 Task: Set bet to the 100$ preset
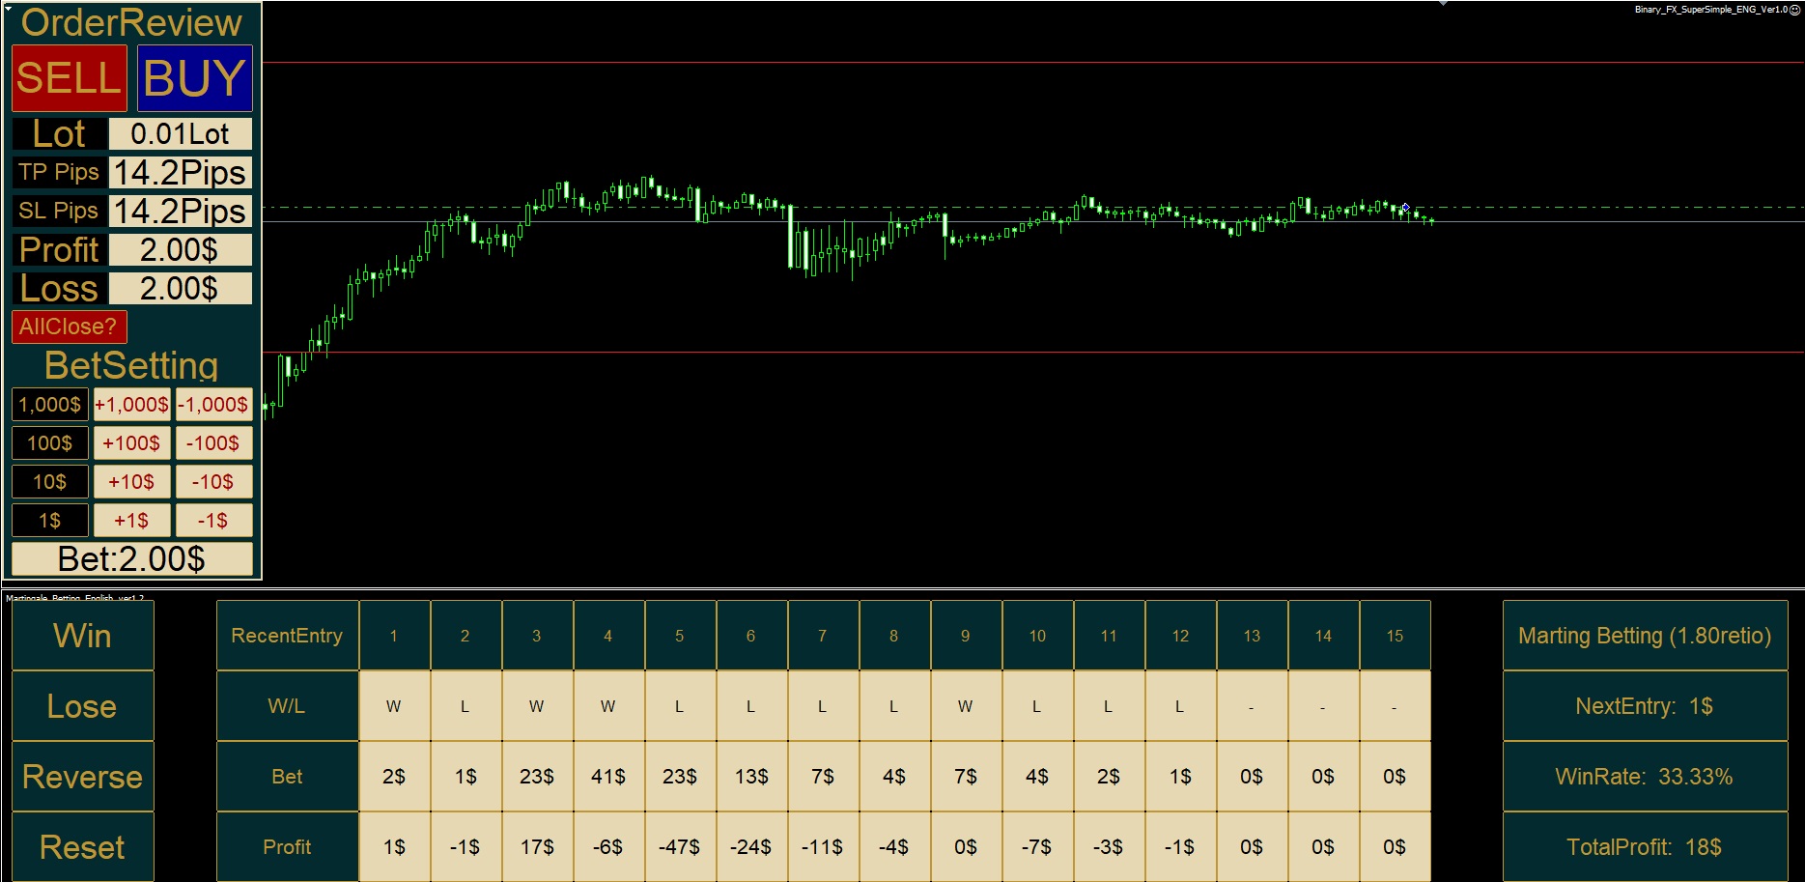(49, 442)
